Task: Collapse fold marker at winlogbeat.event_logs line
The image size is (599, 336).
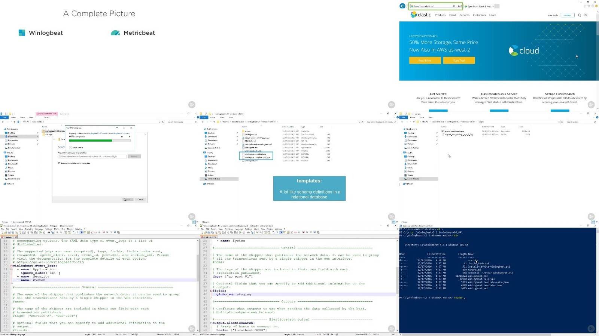Action: 11,266
